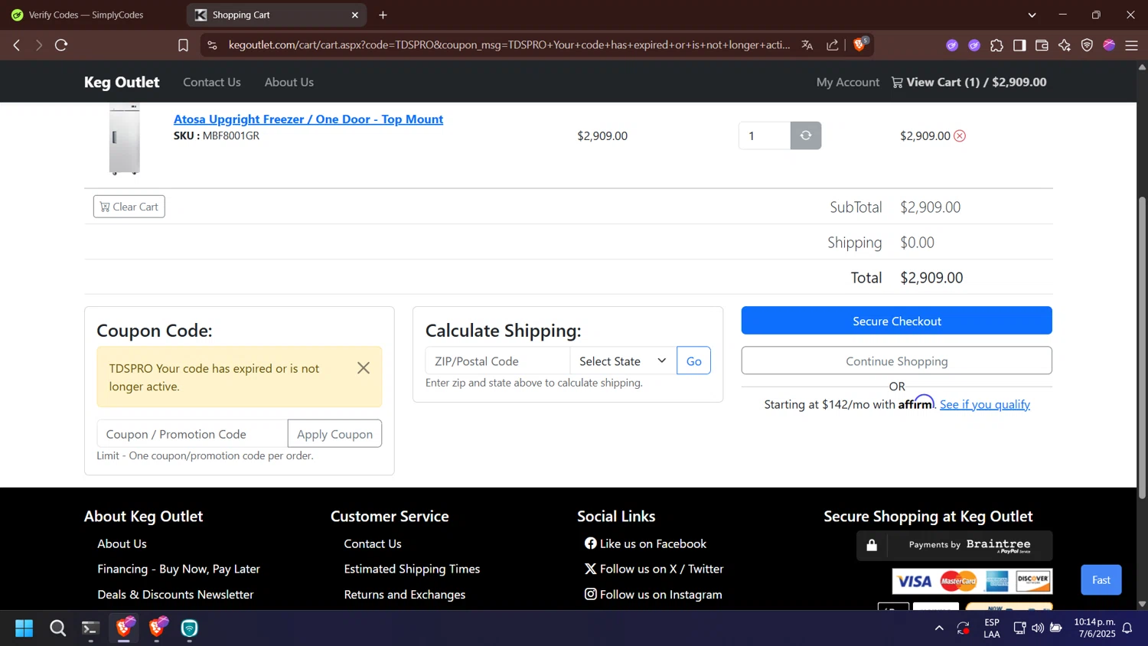Viewport: 1148px width, 646px height.
Task: Open Atosa Upright Freezer product link
Action: (308, 119)
